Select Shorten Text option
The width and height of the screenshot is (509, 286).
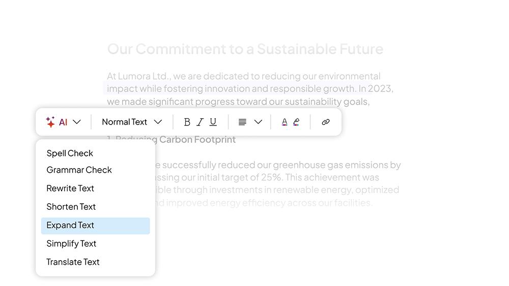tap(71, 207)
